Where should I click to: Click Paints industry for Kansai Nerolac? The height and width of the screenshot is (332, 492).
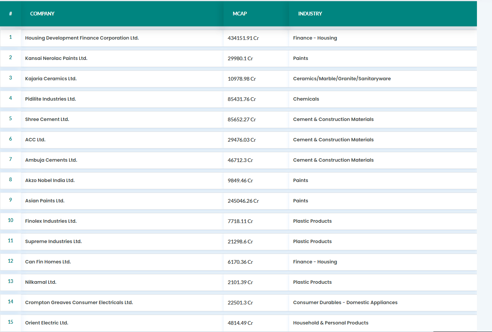(301, 58)
